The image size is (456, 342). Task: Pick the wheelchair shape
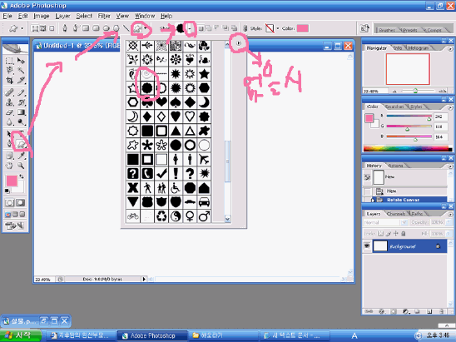[x=176, y=188]
